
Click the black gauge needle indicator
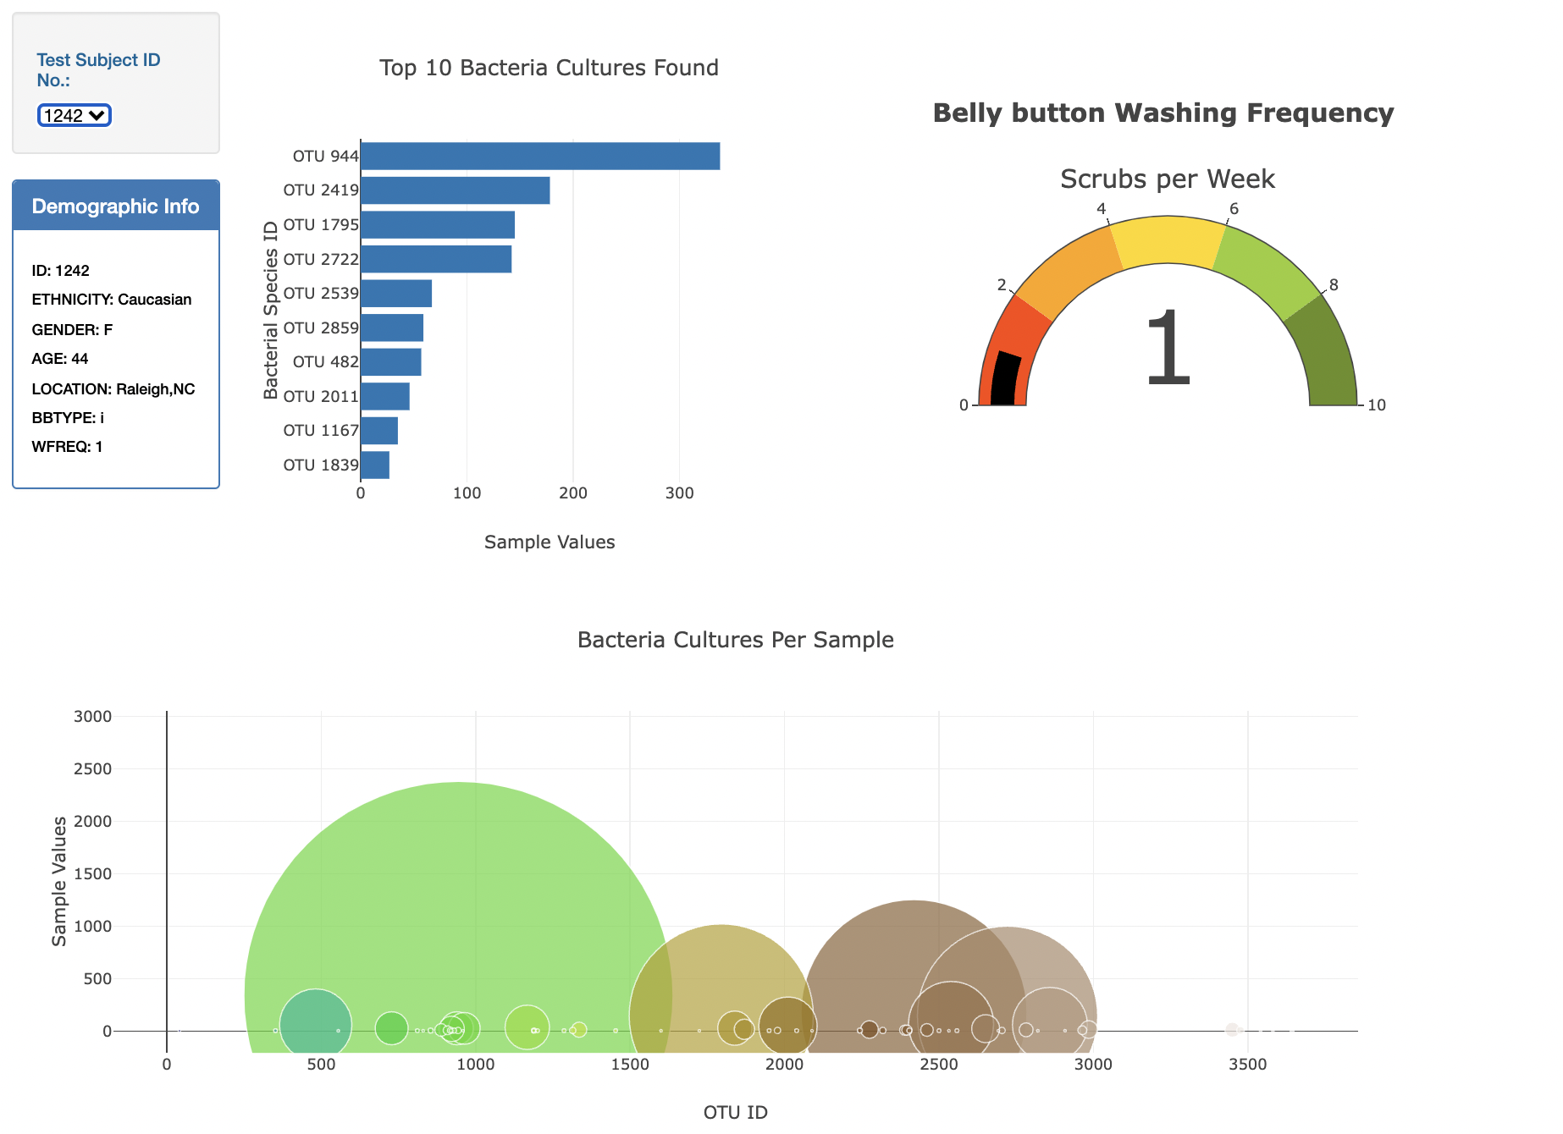tap(1008, 377)
